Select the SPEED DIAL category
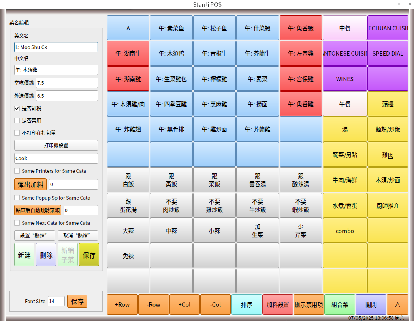Screen dimensions: 414x321 [x=388, y=54]
